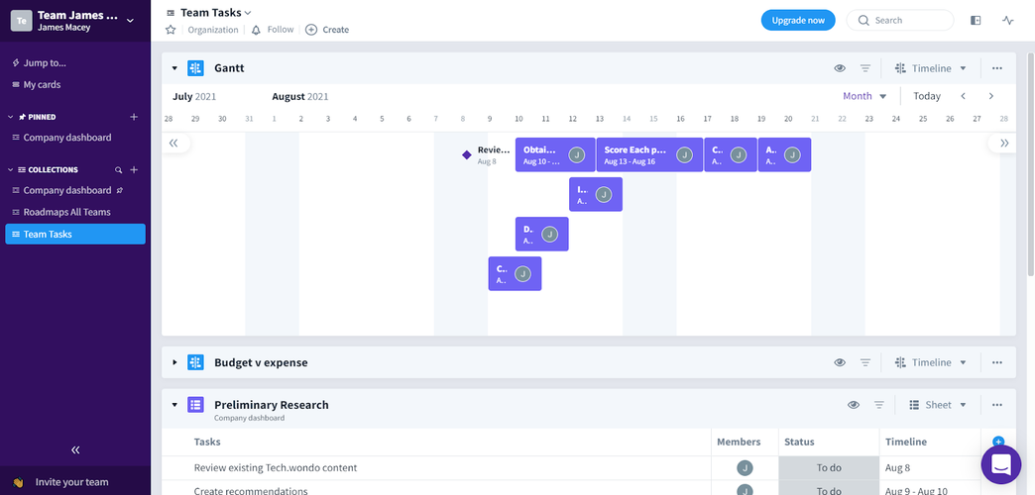Select Roadmaps All Teams in sidebar
This screenshot has width=1035, height=495.
(66, 212)
